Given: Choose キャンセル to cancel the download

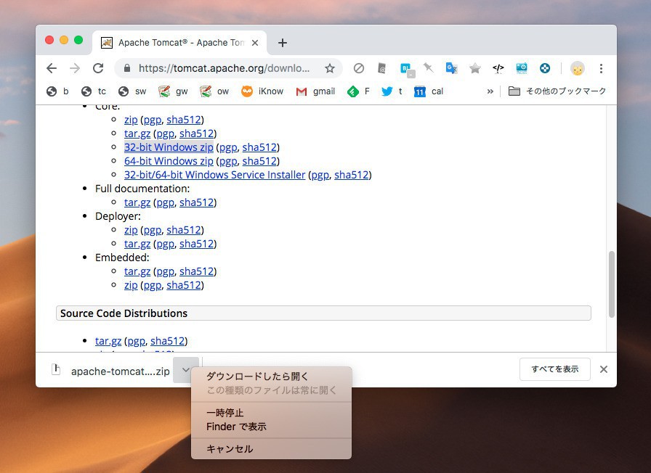Looking at the screenshot, I should pos(272,449).
